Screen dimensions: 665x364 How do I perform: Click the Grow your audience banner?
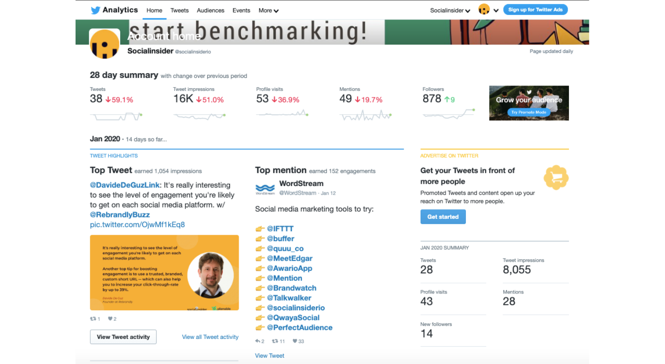click(529, 103)
